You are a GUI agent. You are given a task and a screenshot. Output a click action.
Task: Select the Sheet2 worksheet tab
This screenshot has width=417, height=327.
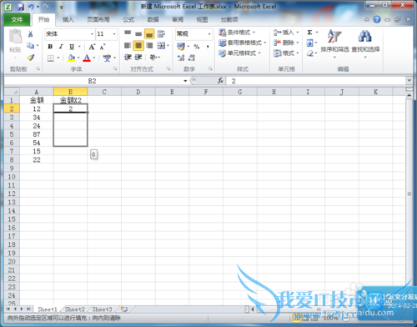click(74, 309)
